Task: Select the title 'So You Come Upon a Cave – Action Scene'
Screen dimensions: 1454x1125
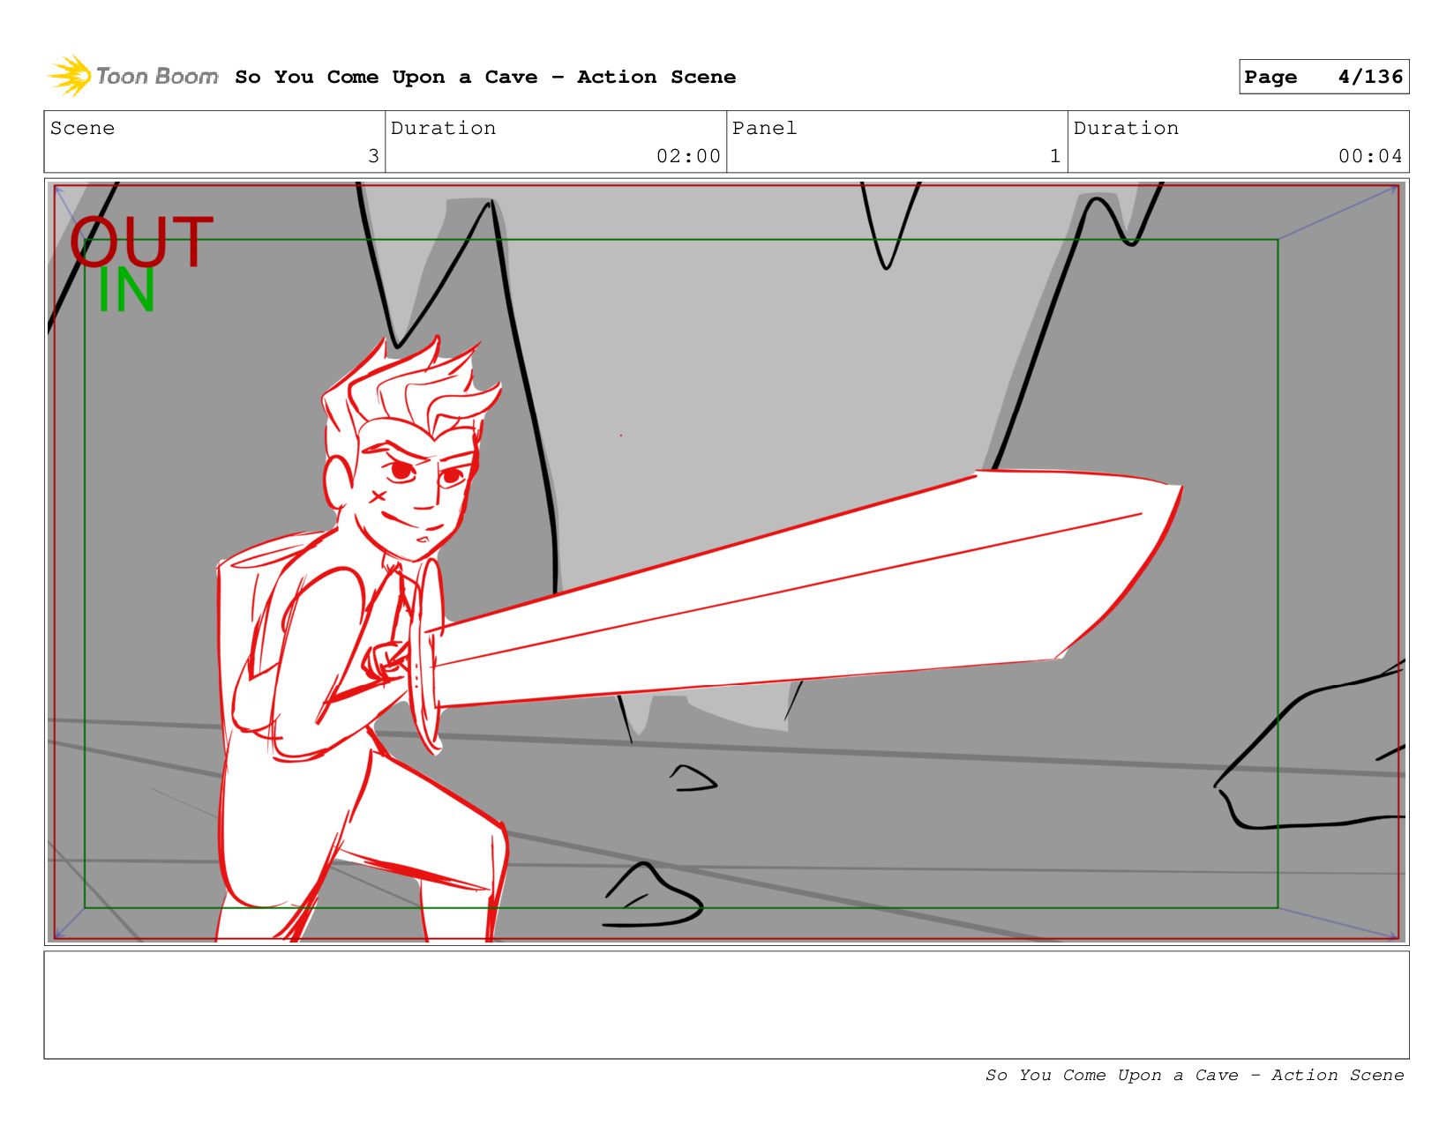Action: (x=485, y=77)
